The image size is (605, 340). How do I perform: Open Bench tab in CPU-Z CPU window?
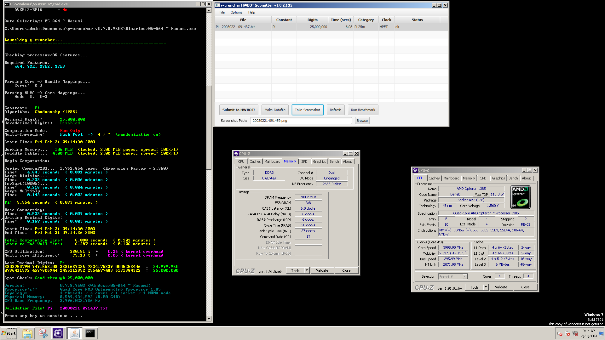point(513,178)
